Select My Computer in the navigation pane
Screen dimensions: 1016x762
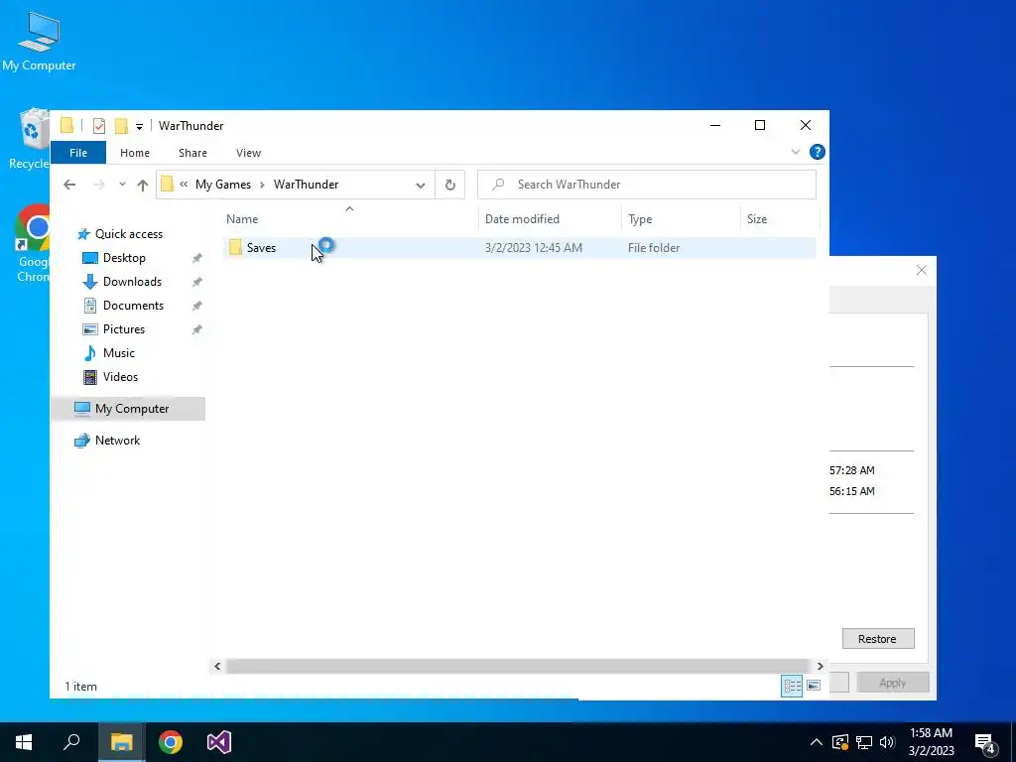pos(128,409)
